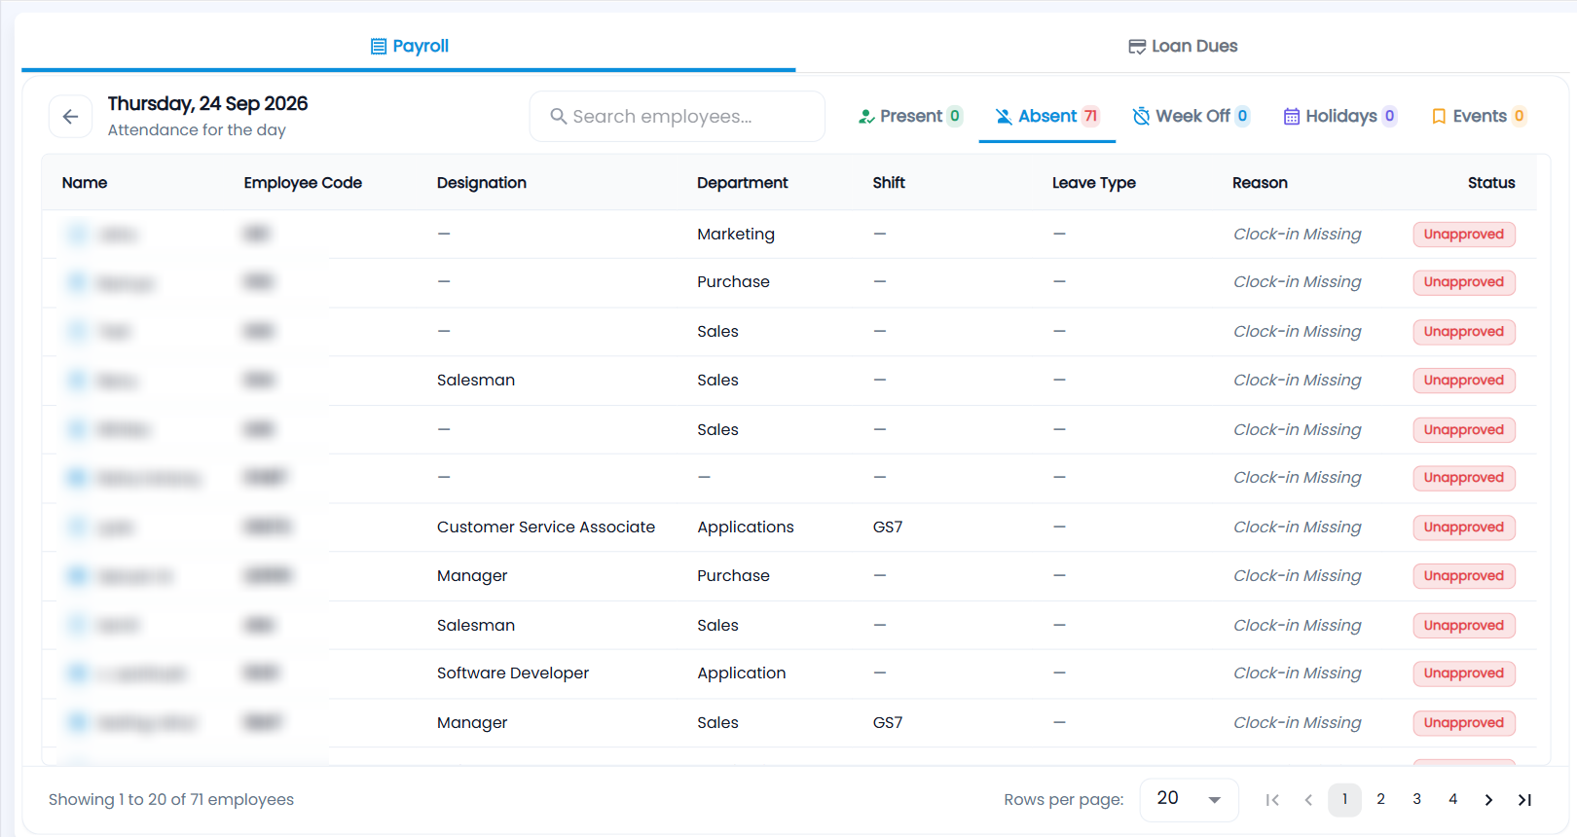This screenshot has width=1577, height=837.
Task: Focus the Search employees field
Action: click(x=678, y=117)
